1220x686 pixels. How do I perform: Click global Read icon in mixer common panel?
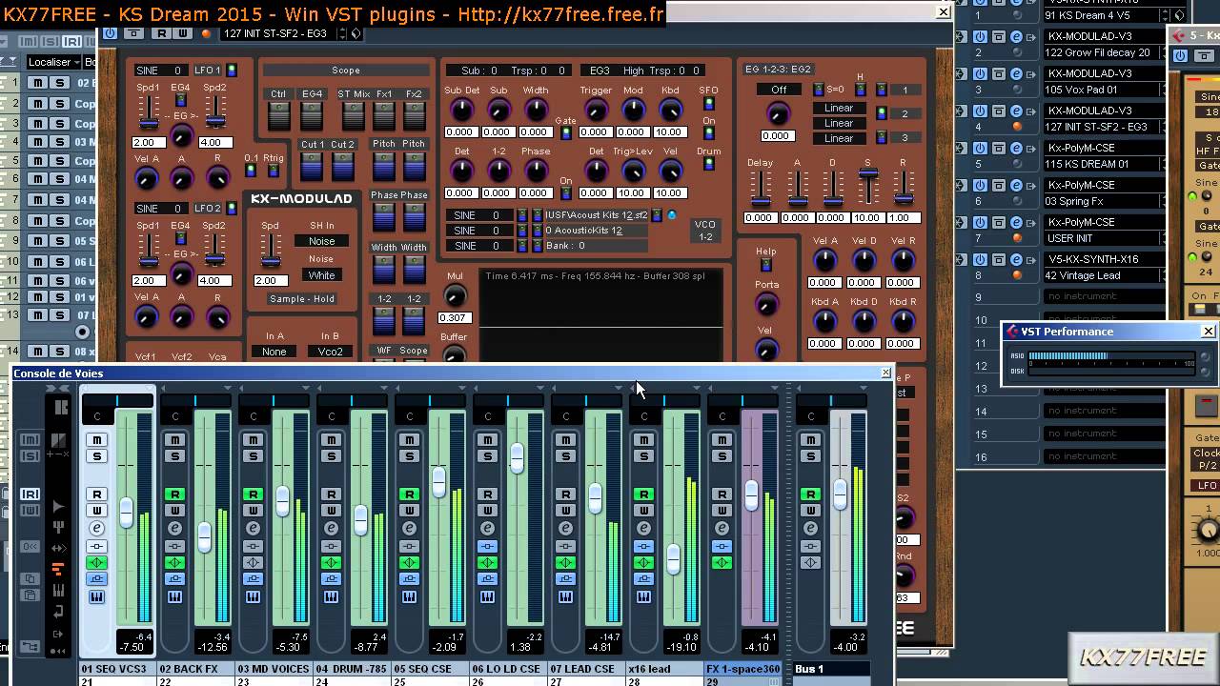tap(30, 494)
